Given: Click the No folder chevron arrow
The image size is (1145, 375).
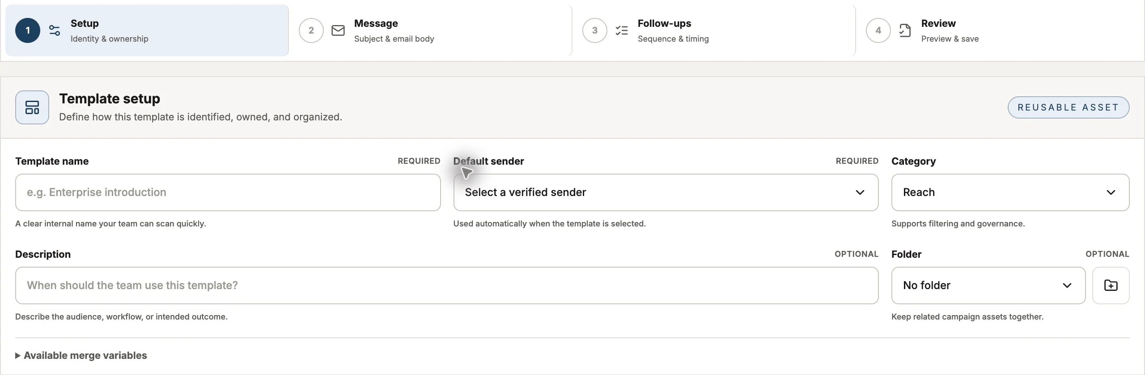Looking at the screenshot, I should tap(1067, 286).
